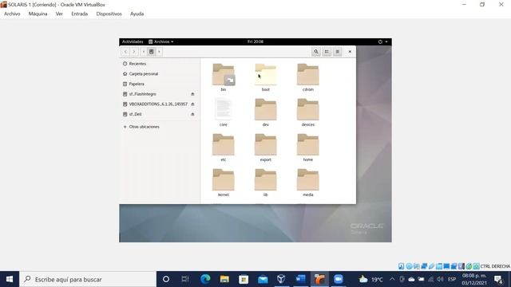This screenshot has height=287, width=511.
Task: Eject the sf_FlashIntegro volume
Action: click(192, 94)
